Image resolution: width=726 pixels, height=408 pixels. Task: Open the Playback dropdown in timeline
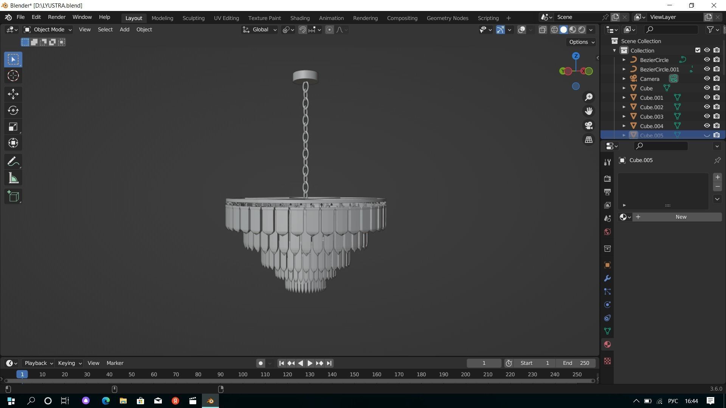(38, 363)
